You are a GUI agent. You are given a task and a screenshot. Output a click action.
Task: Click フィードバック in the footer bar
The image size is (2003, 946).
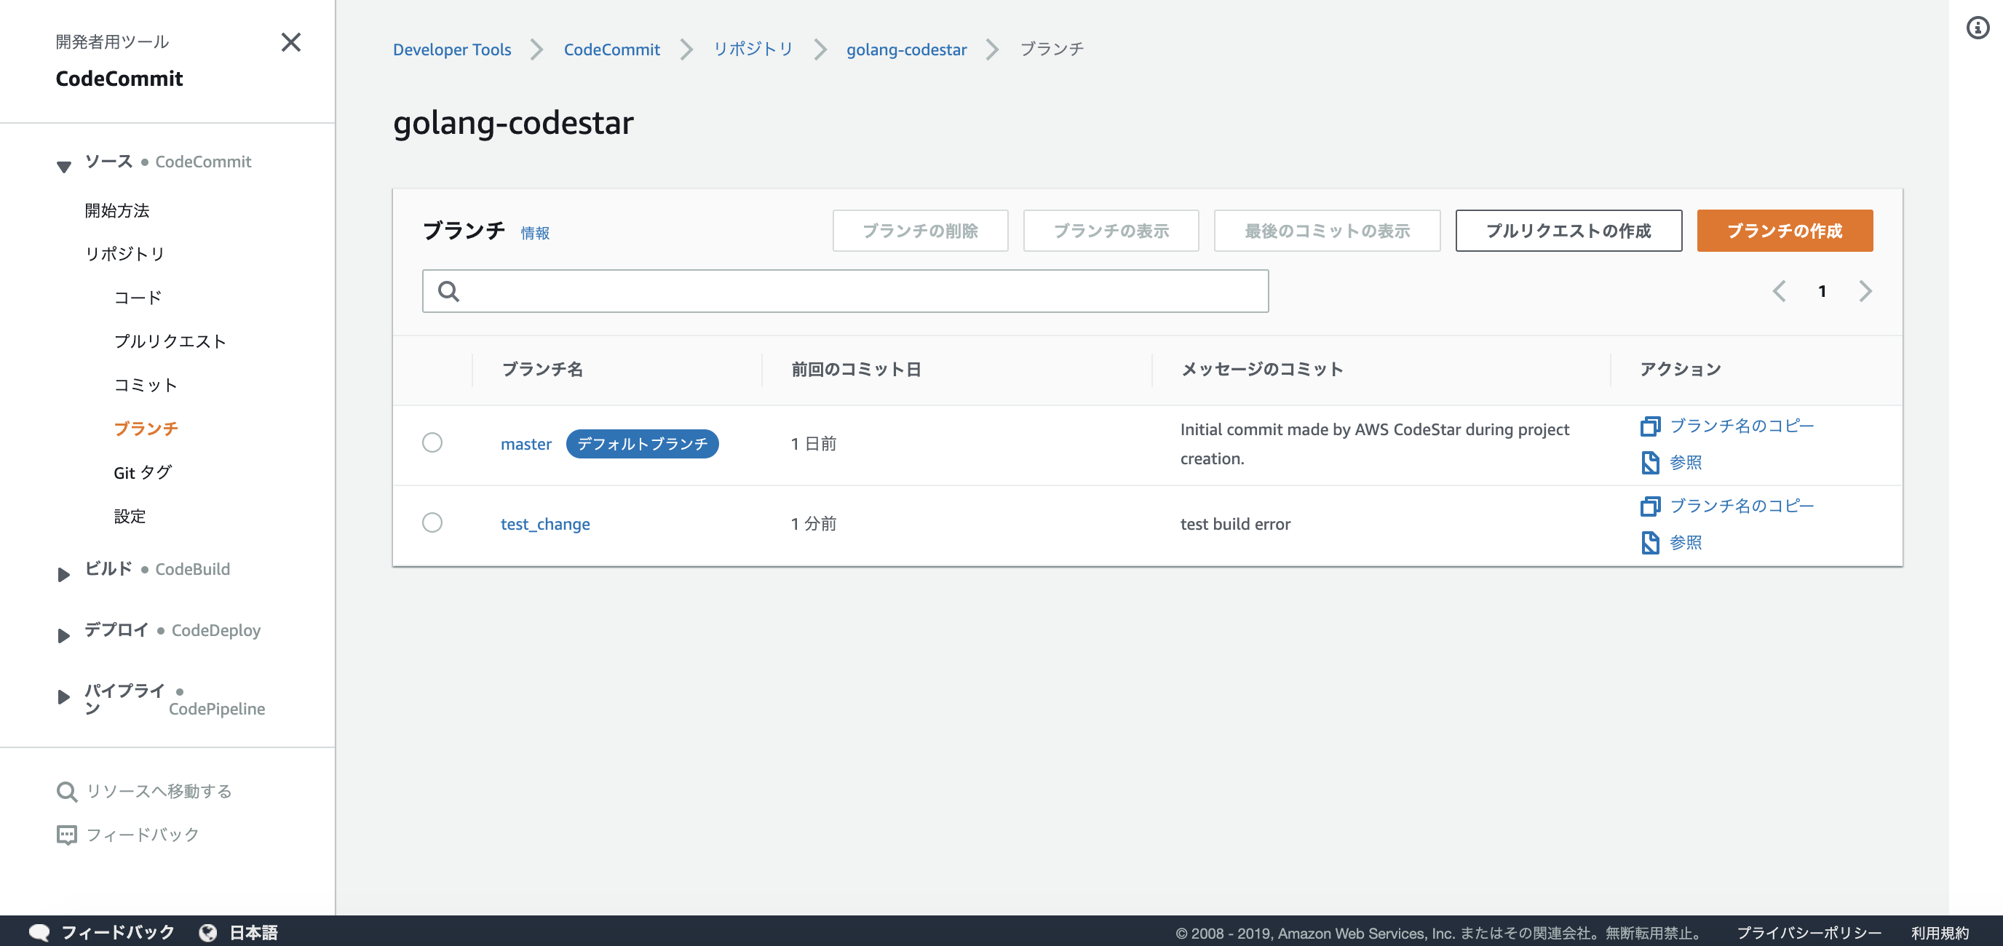point(117,932)
